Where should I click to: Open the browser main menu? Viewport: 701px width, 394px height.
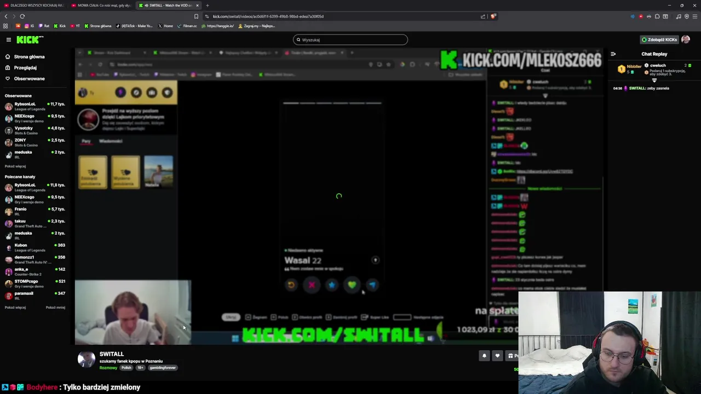click(695, 16)
